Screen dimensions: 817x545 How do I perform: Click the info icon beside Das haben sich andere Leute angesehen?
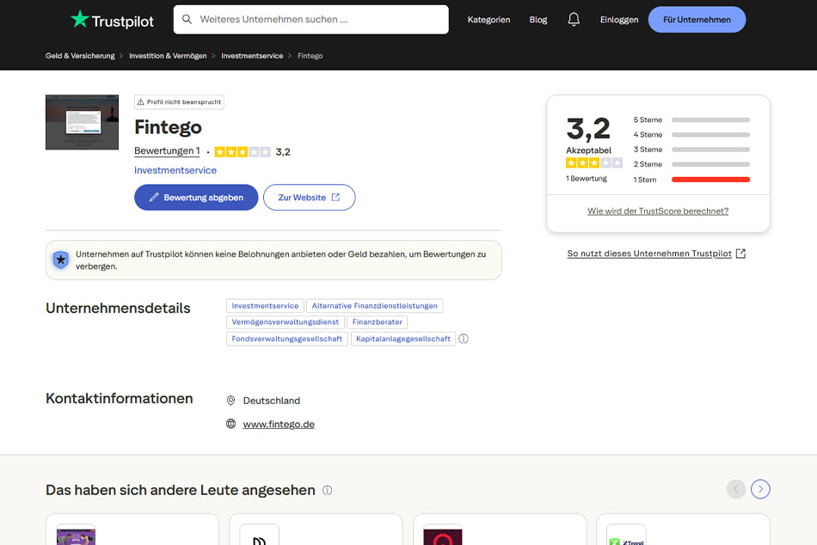327,490
